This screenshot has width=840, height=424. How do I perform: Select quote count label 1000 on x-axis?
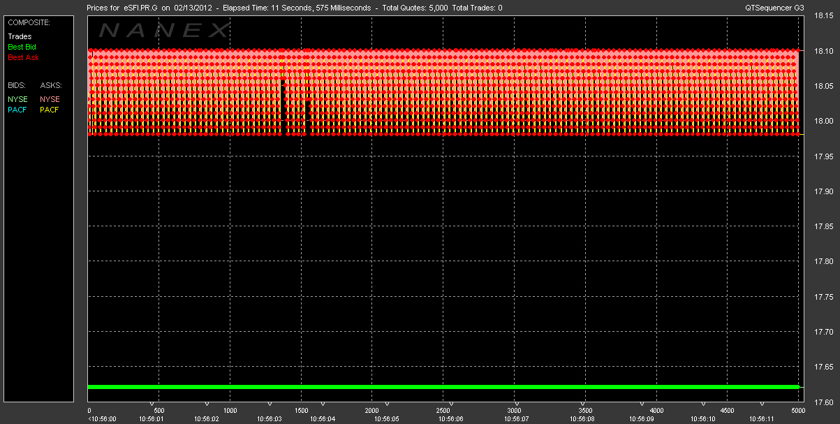[230, 411]
